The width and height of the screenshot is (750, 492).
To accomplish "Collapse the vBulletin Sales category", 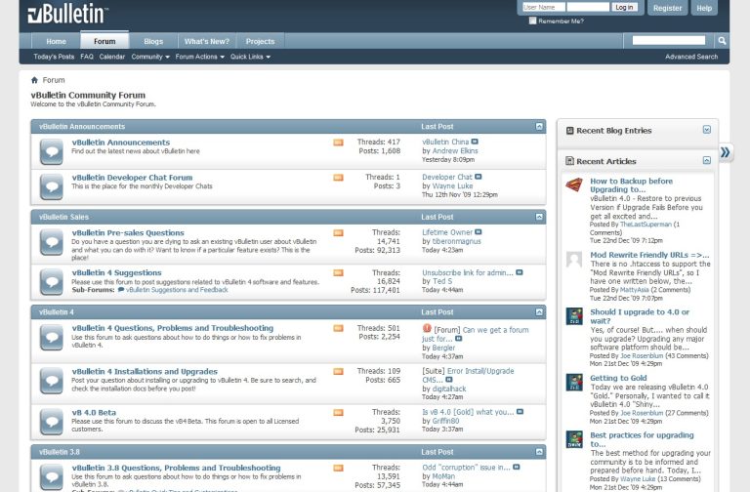I will (x=540, y=217).
